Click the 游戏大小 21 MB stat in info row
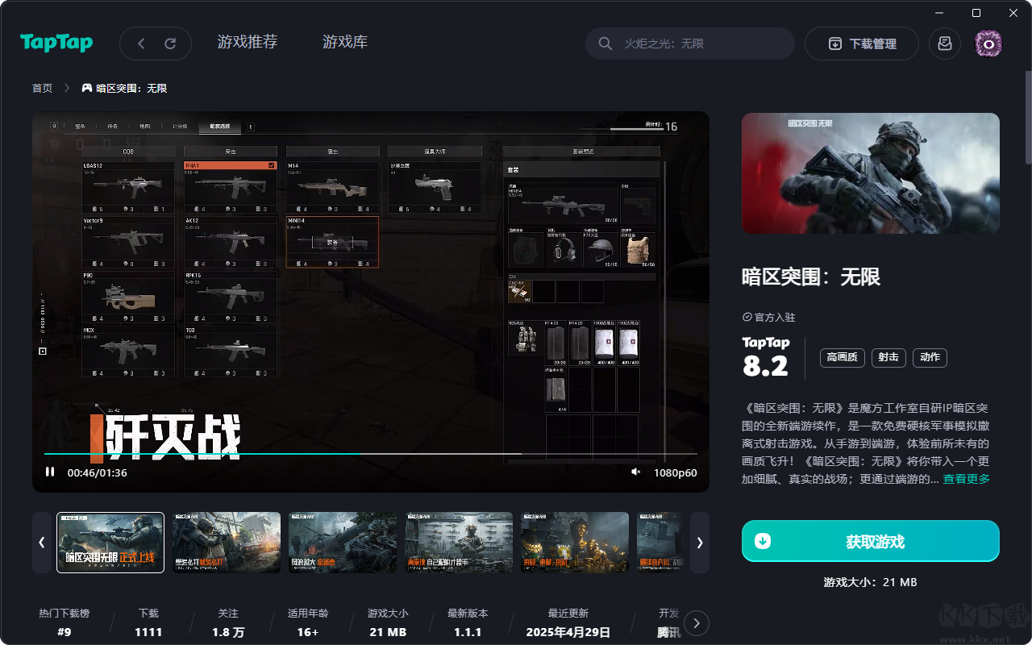1032x645 pixels. [x=388, y=622]
